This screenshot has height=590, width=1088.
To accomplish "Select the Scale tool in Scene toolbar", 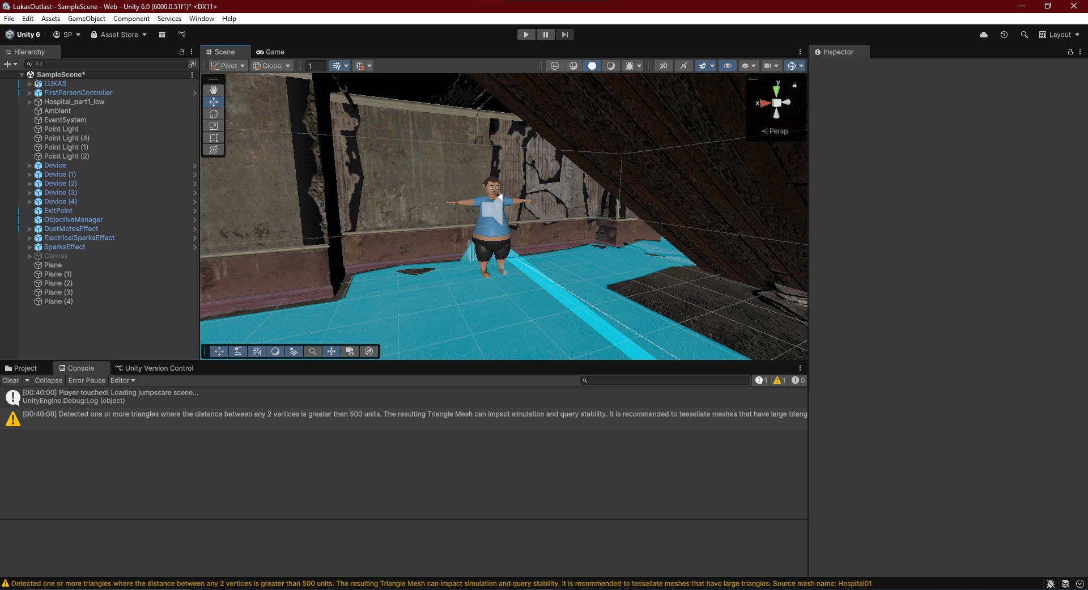I will (x=214, y=126).
